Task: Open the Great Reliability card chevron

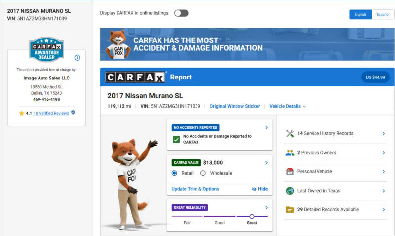Action: [266, 207]
